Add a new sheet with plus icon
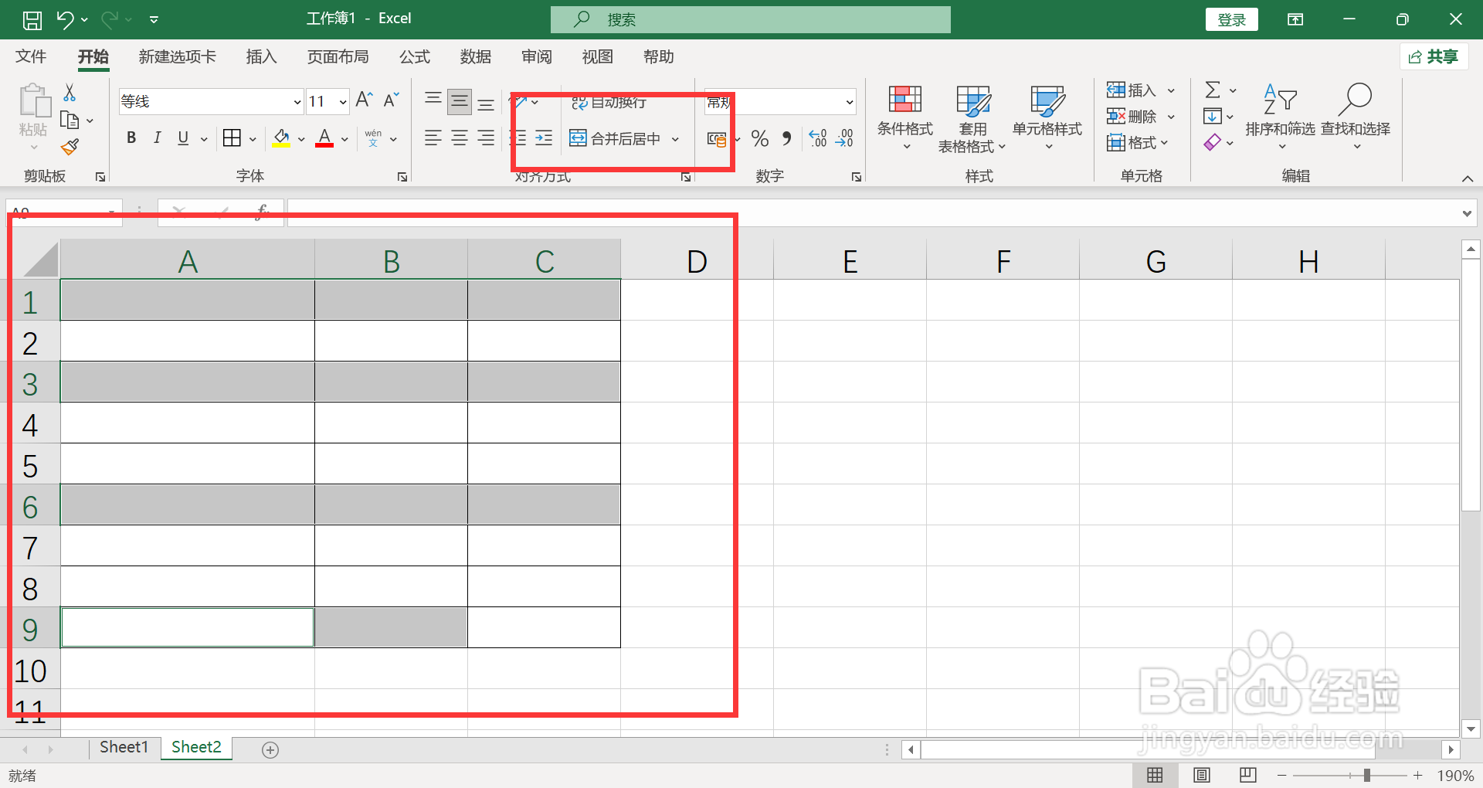 pyautogui.click(x=270, y=749)
